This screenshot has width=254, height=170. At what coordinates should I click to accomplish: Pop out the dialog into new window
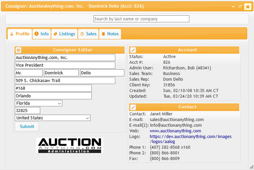coord(240,6)
